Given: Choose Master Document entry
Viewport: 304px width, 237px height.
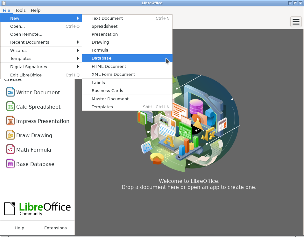Looking at the screenshot, I should (127, 99).
